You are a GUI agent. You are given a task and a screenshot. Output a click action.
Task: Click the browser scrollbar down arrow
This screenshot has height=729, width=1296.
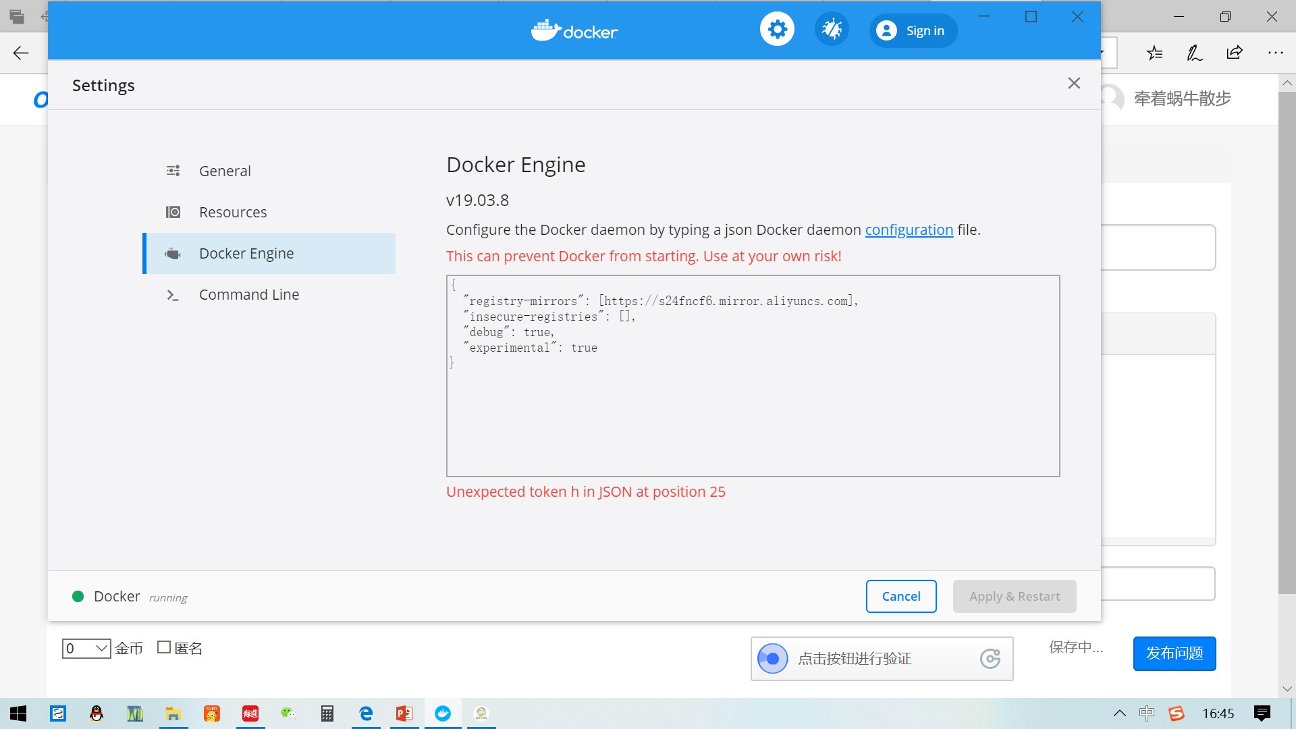(x=1287, y=689)
